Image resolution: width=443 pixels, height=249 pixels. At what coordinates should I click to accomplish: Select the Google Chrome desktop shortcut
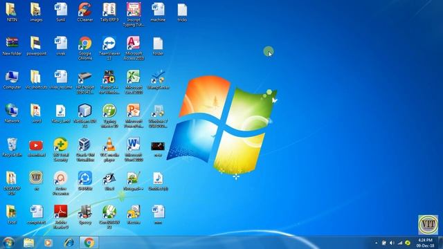click(85, 48)
